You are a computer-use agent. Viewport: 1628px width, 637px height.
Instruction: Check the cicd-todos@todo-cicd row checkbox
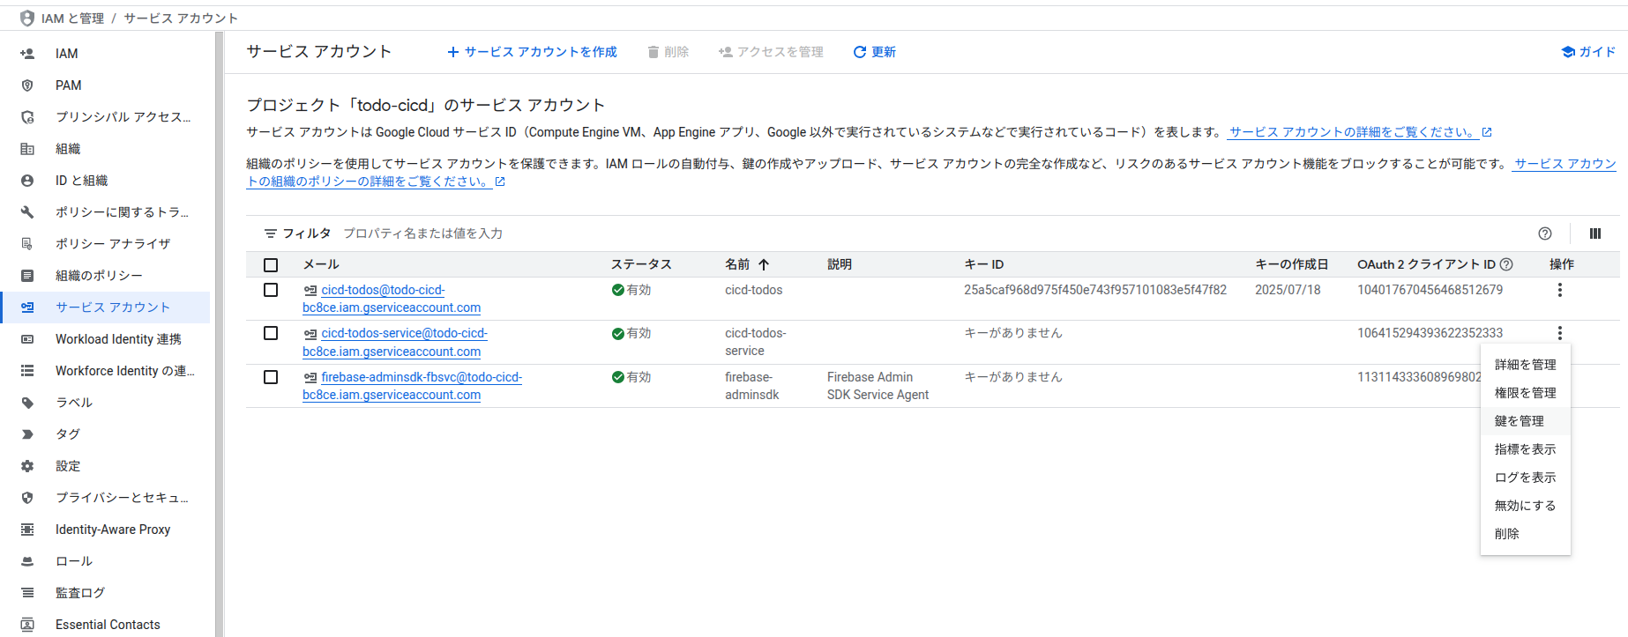[271, 290]
